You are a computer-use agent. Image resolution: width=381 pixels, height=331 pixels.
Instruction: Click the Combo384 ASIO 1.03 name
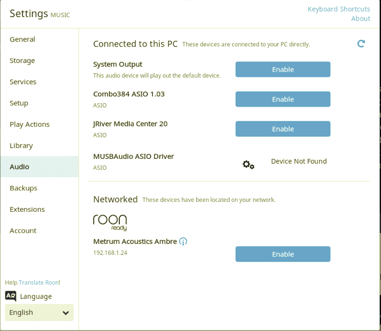click(129, 94)
